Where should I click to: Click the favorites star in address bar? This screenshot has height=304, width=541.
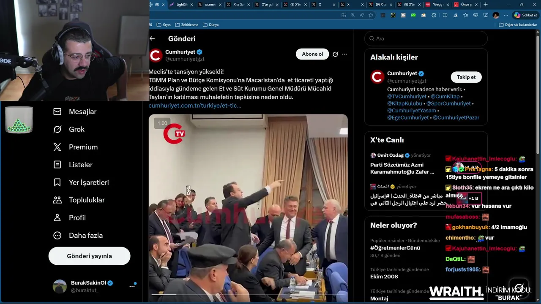click(x=371, y=15)
